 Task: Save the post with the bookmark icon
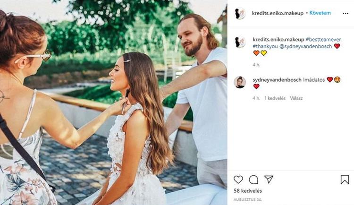pos(345,179)
